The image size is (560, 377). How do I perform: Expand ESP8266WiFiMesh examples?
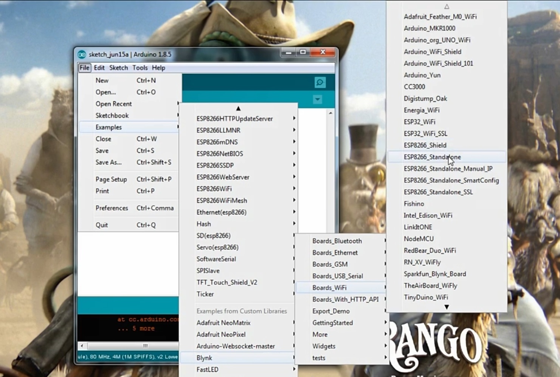(239, 200)
